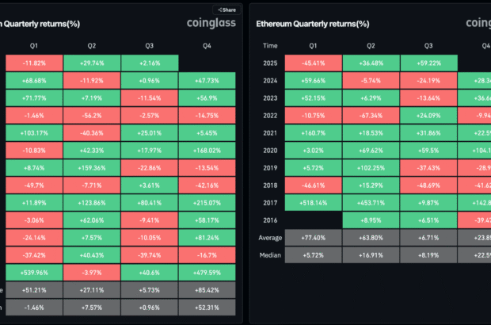Click the green +518.14% cell
This screenshot has width=491, height=325.
pos(313,202)
